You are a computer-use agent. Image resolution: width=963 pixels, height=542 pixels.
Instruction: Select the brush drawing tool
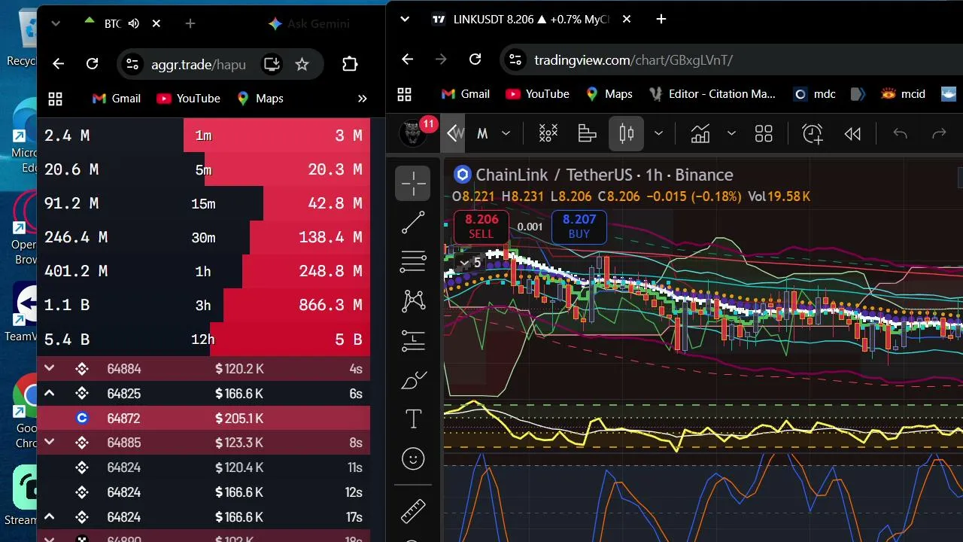414,380
